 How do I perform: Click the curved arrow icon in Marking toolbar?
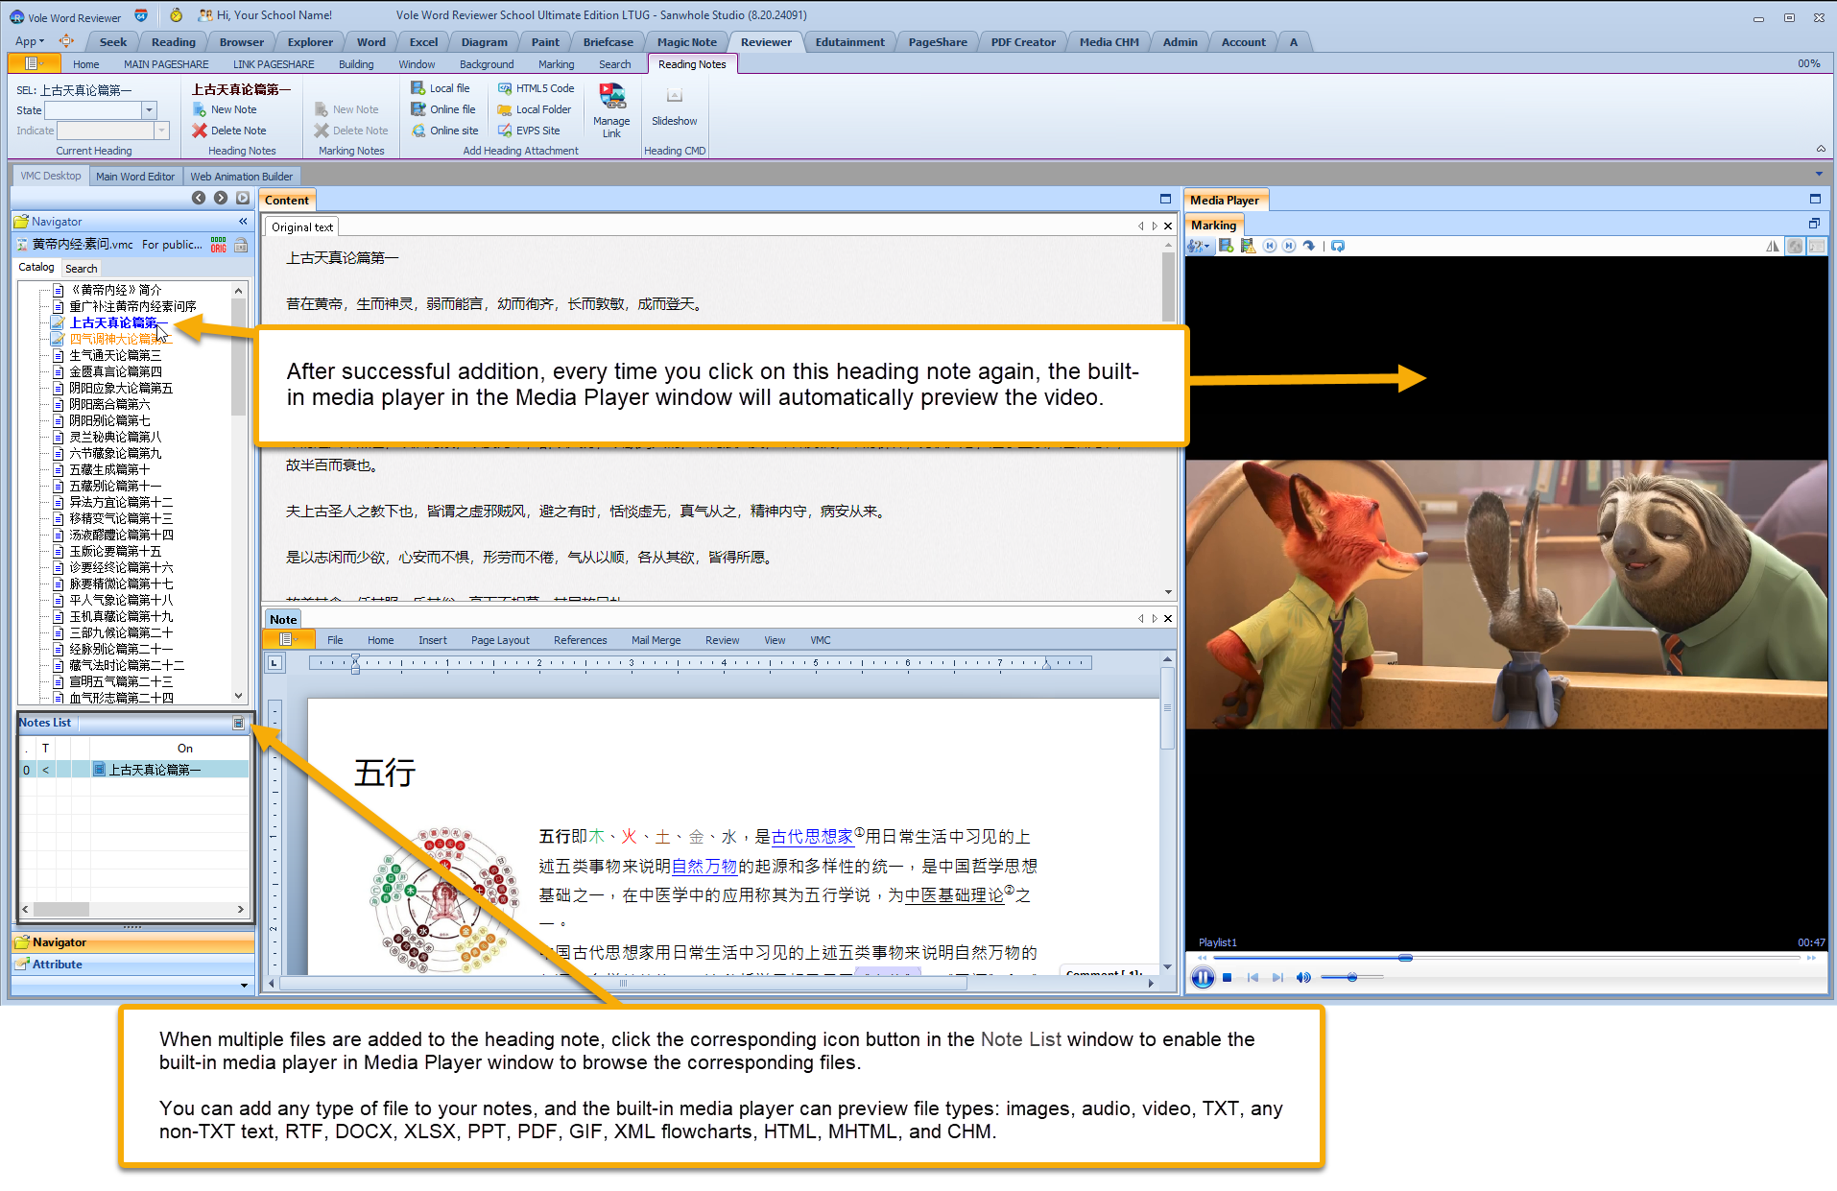click(1308, 247)
